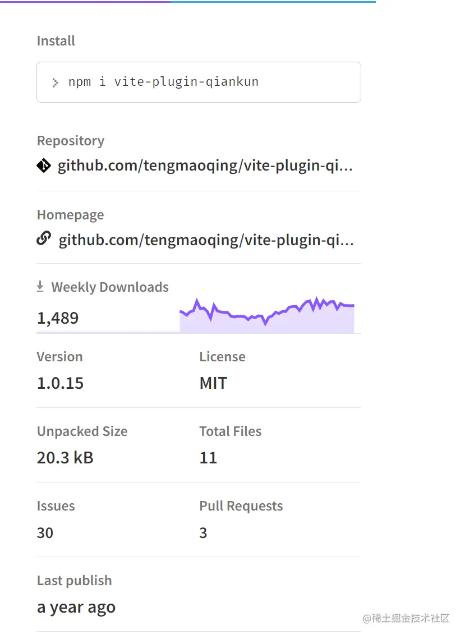Click the terminal prompt chevron icon
The height and width of the screenshot is (639, 465).
[55, 82]
